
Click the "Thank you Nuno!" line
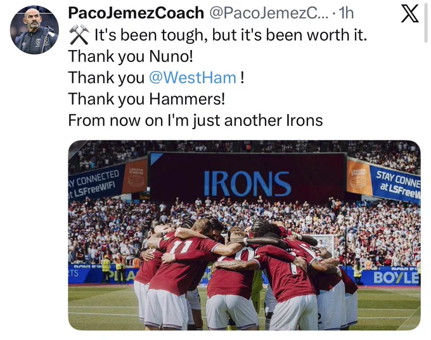(x=131, y=56)
